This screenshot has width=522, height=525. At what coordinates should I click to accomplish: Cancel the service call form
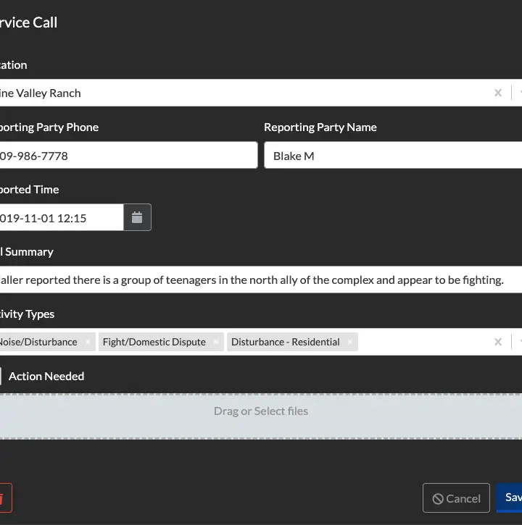tap(456, 498)
